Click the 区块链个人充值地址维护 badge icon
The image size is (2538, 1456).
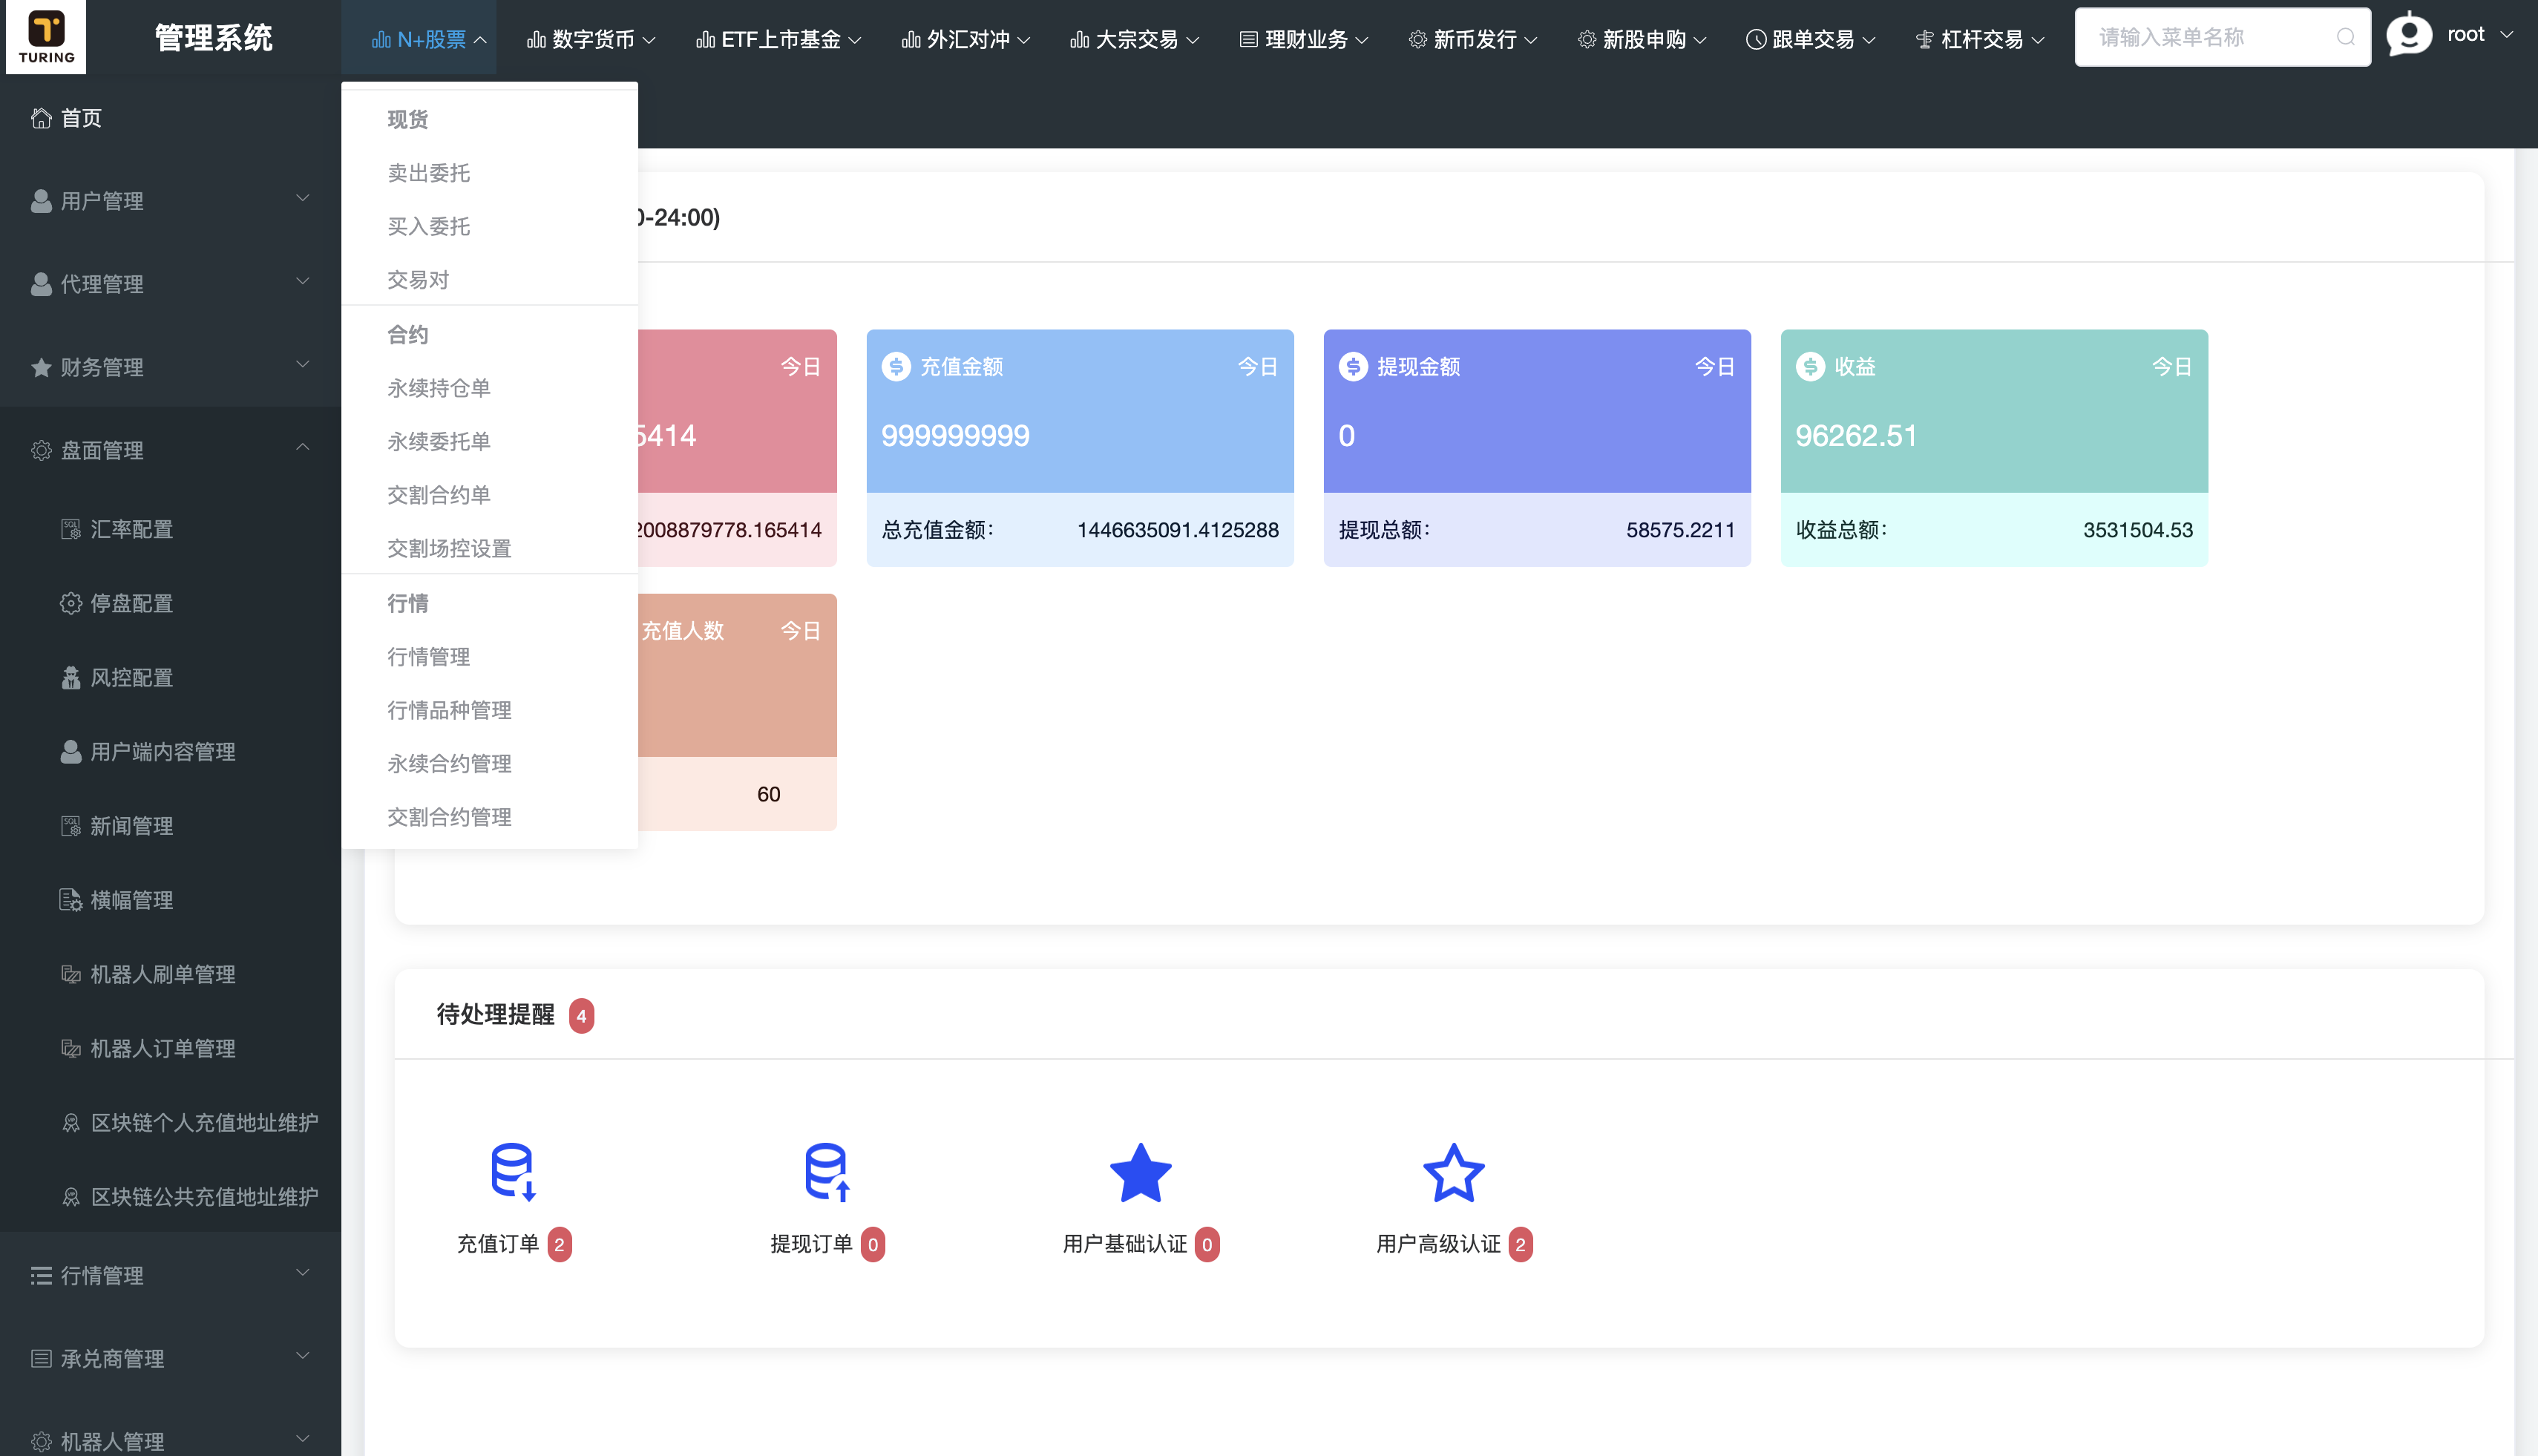pyautogui.click(x=71, y=1122)
